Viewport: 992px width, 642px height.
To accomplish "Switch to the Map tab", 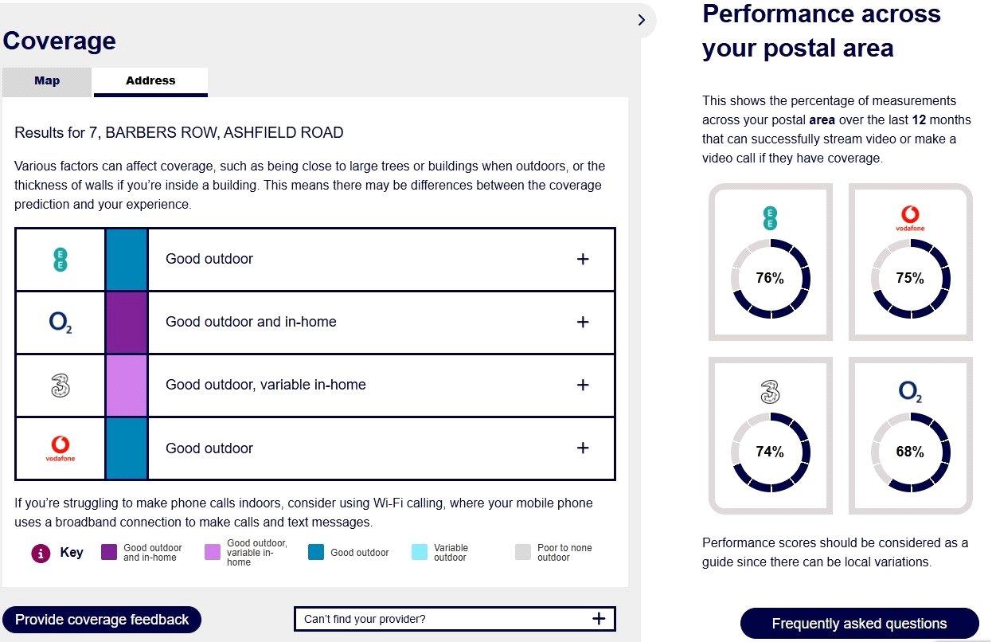I will (x=47, y=81).
